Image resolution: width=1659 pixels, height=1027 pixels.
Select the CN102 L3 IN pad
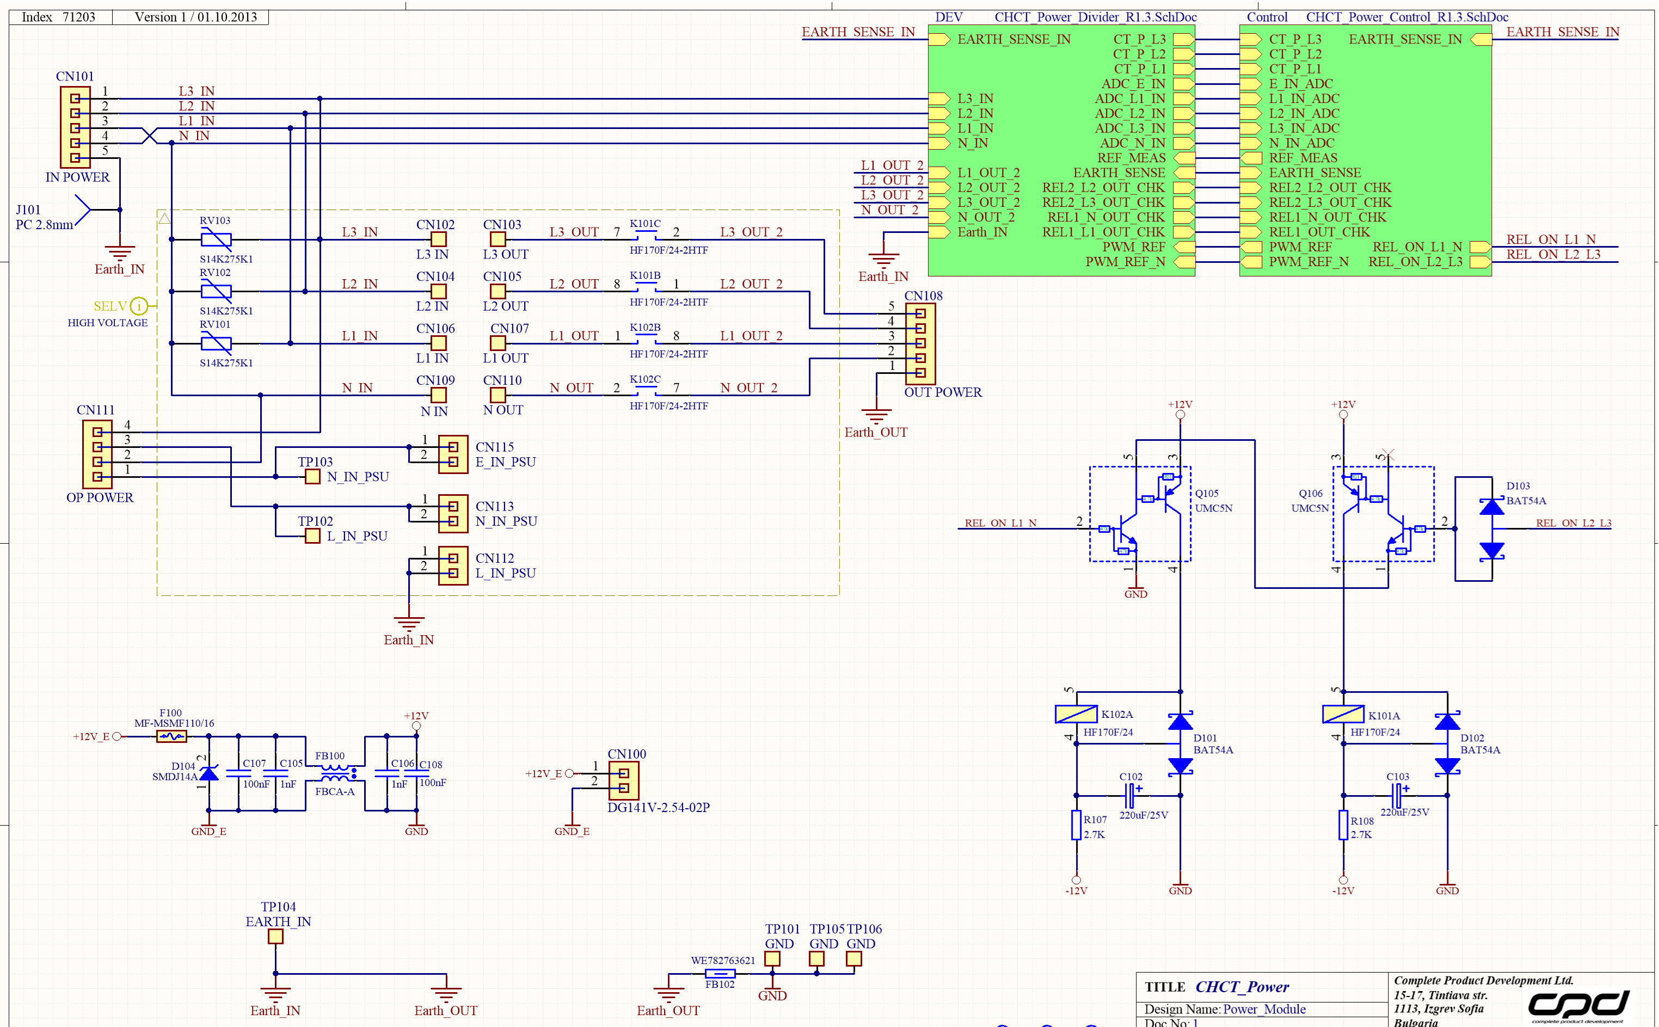click(x=439, y=240)
